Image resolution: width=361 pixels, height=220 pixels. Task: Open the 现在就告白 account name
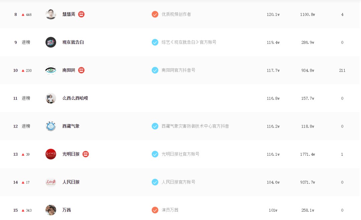[x=73, y=42]
